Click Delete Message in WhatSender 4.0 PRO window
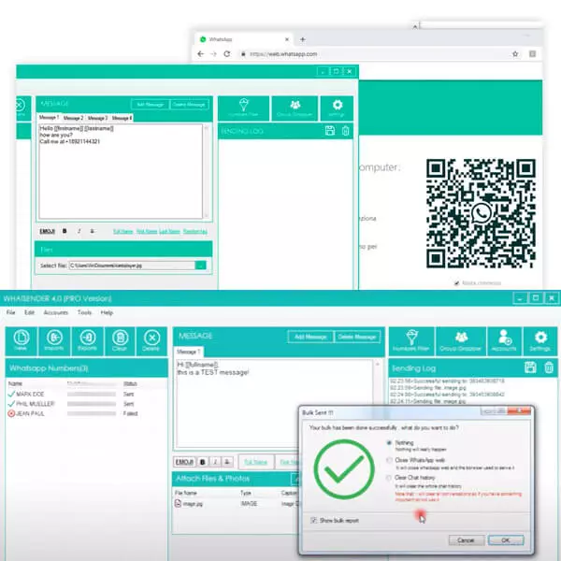561x561 pixels. click(357, 337)
